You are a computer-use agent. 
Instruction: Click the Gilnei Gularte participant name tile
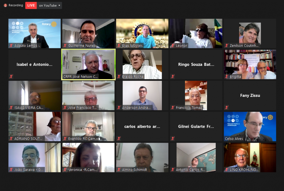click(196, 127)
